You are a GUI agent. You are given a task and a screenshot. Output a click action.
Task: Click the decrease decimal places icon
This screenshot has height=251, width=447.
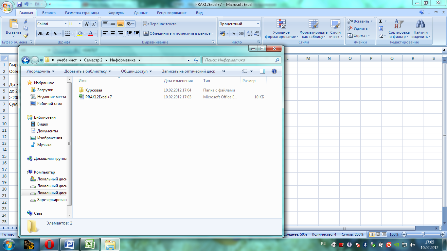tap(257, 33)
